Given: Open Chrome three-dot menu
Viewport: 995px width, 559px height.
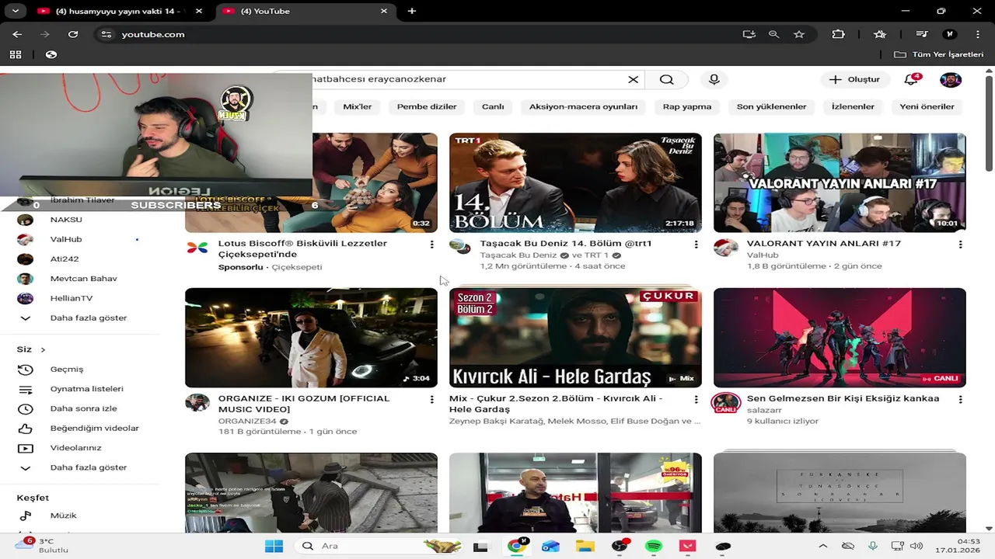Looking at the screenshot, I should click(x=977, y=34).
